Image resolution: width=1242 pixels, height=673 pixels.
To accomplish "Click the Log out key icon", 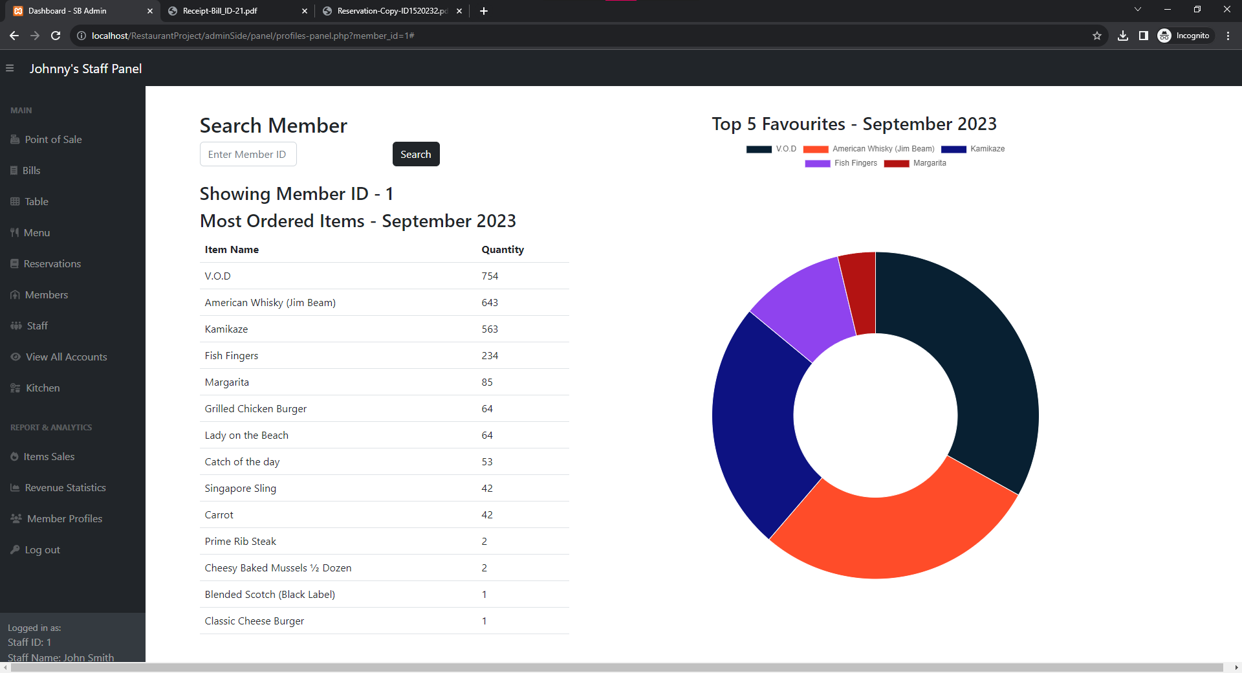I will pos(15,550).
